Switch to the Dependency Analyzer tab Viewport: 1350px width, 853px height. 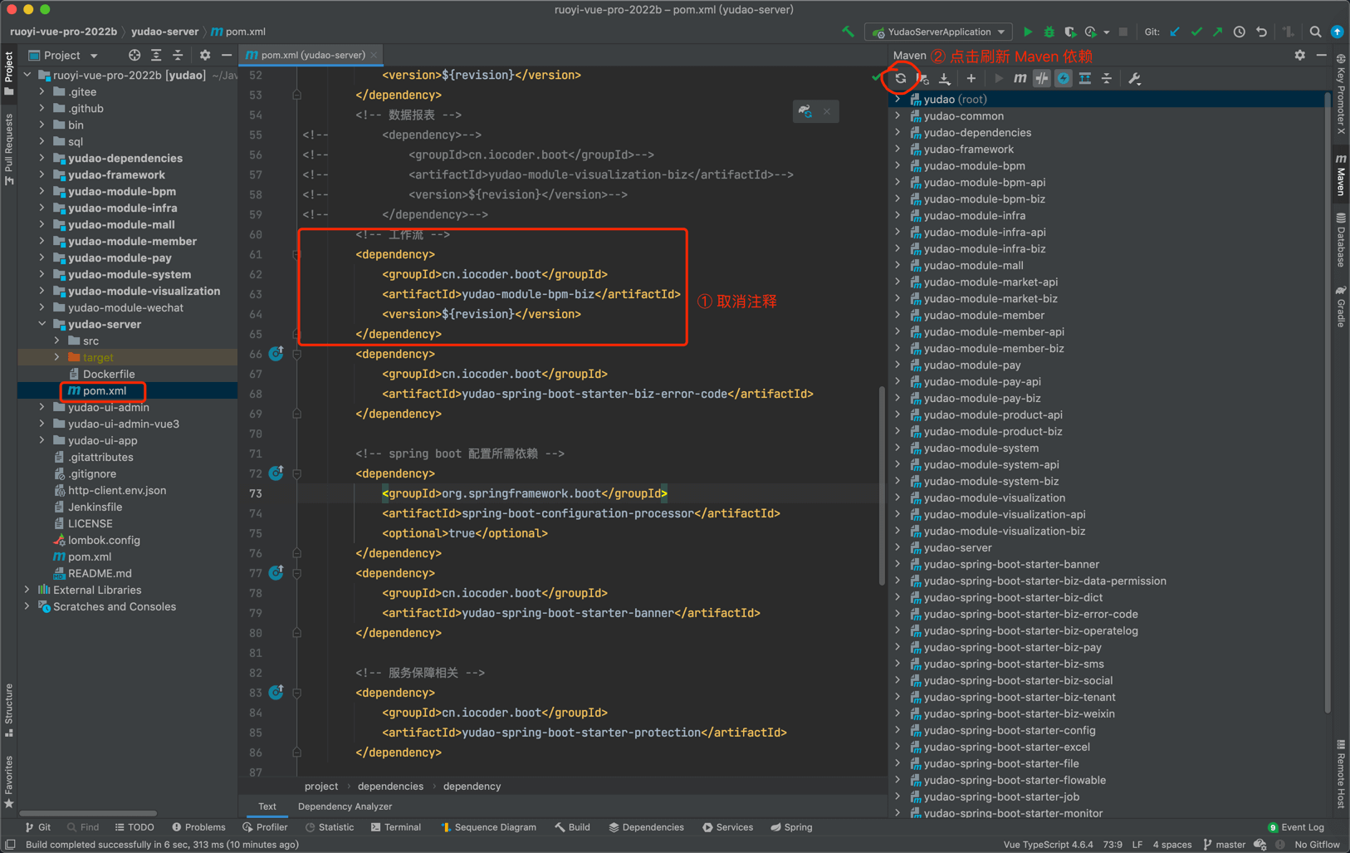[x=345, y=806]
